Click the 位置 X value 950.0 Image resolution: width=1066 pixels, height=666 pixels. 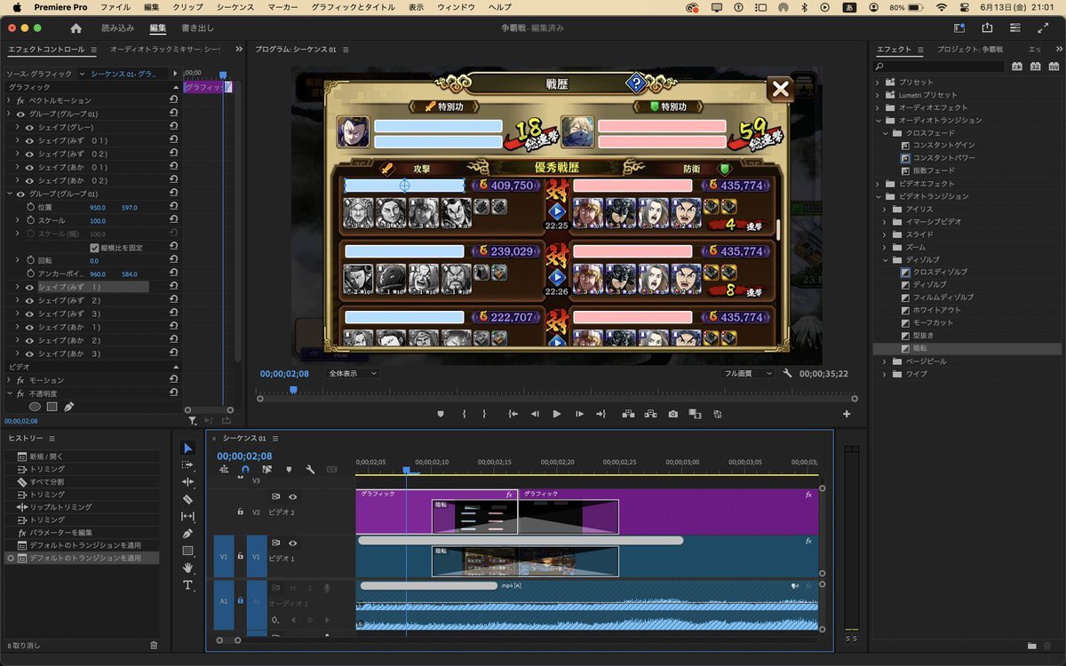98,207
